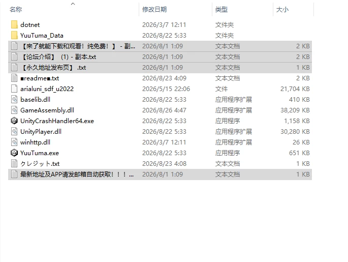The width and height of the screenshot is (348, 262).
Task: Click the 文件夹 type of dotnet row
Action: (x=225, y=24)
